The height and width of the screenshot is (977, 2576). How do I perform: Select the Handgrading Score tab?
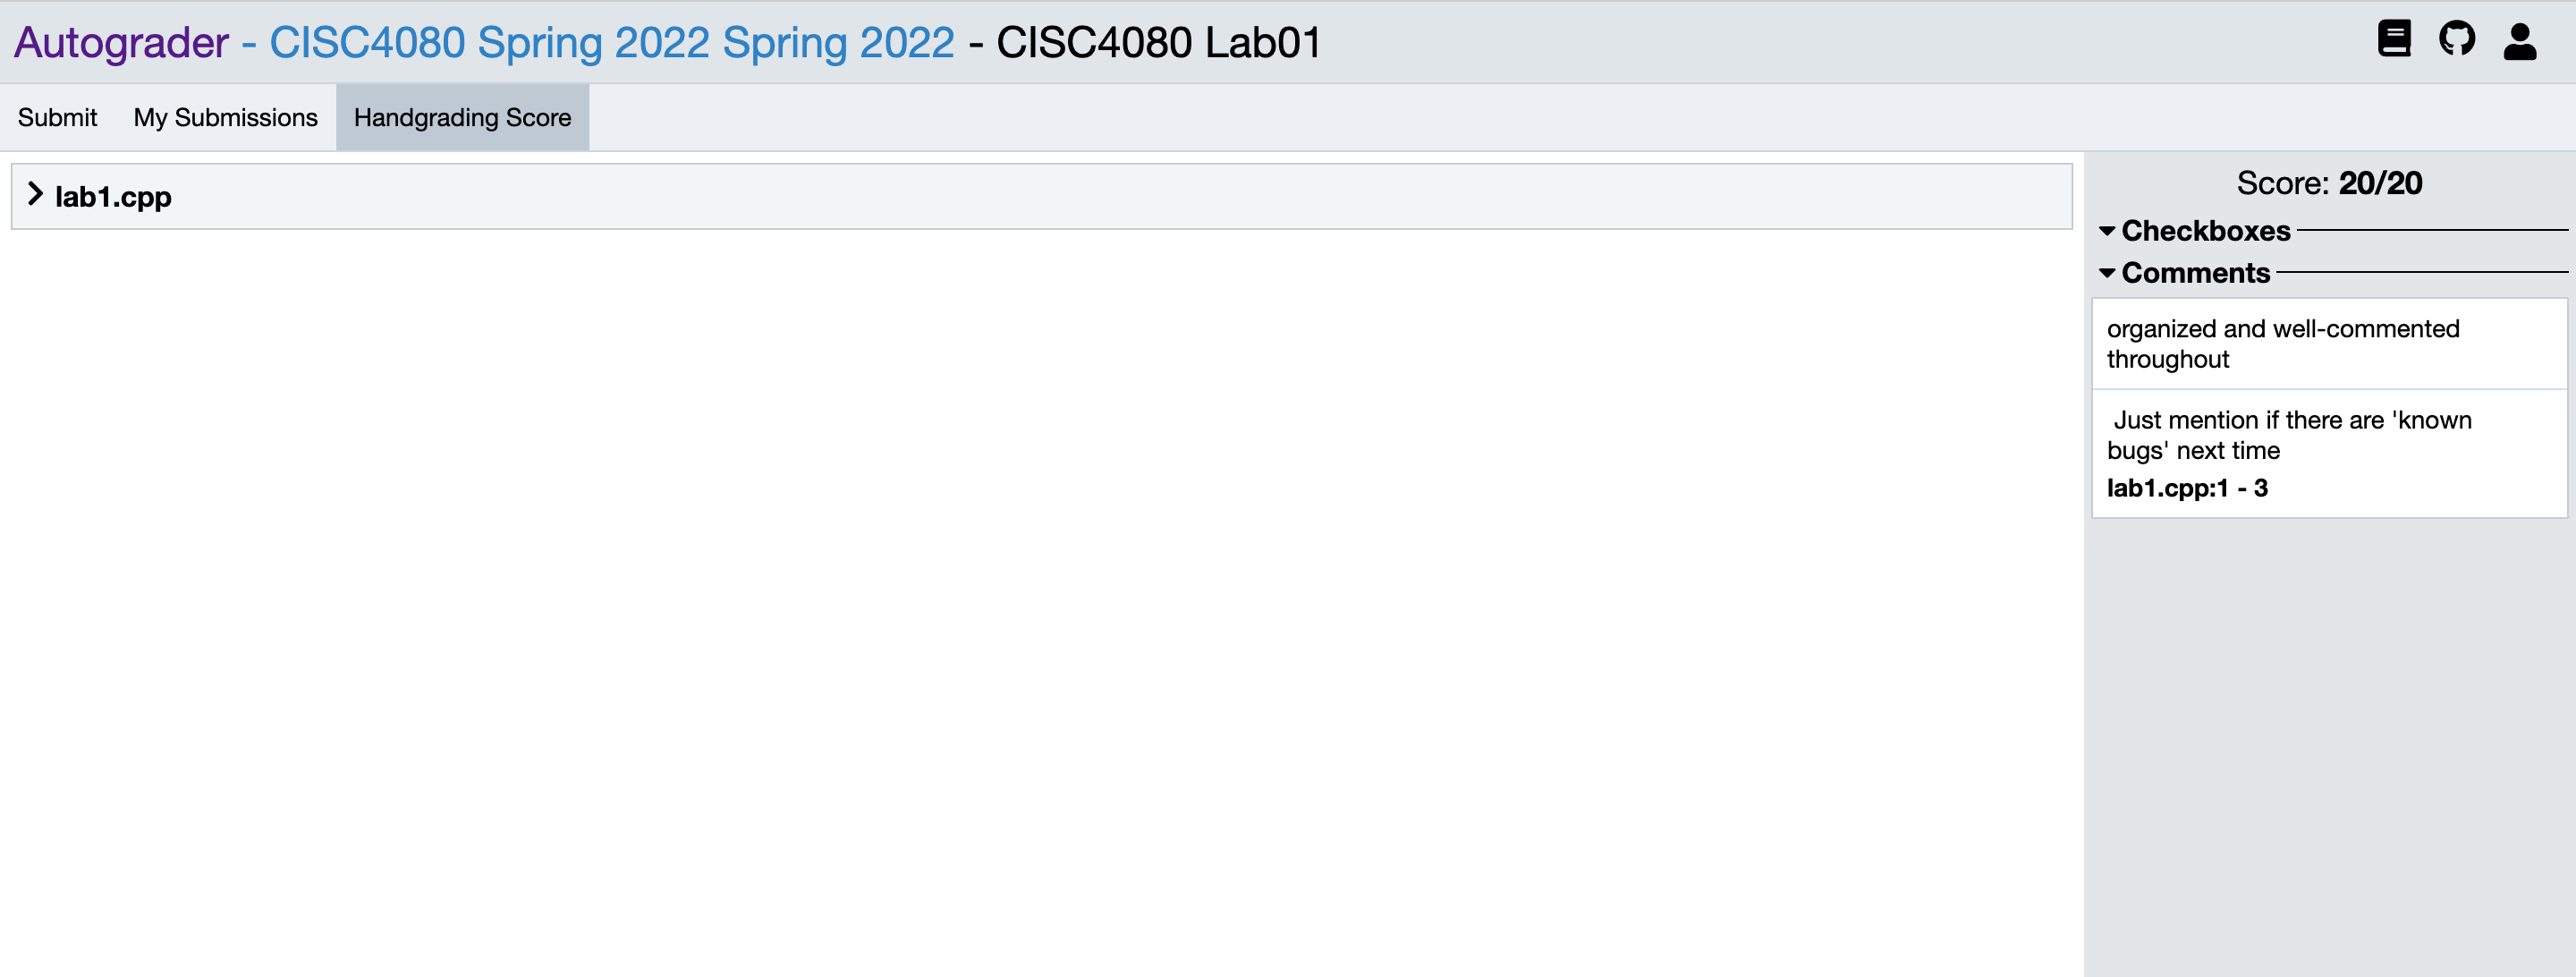coord(462,116)
